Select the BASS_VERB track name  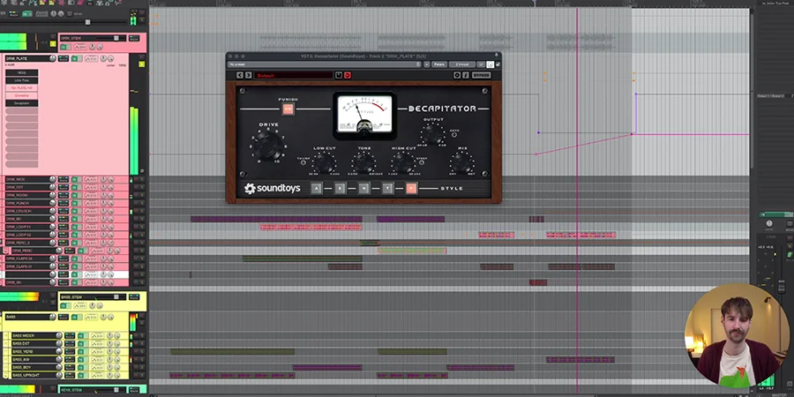[23, 351]
